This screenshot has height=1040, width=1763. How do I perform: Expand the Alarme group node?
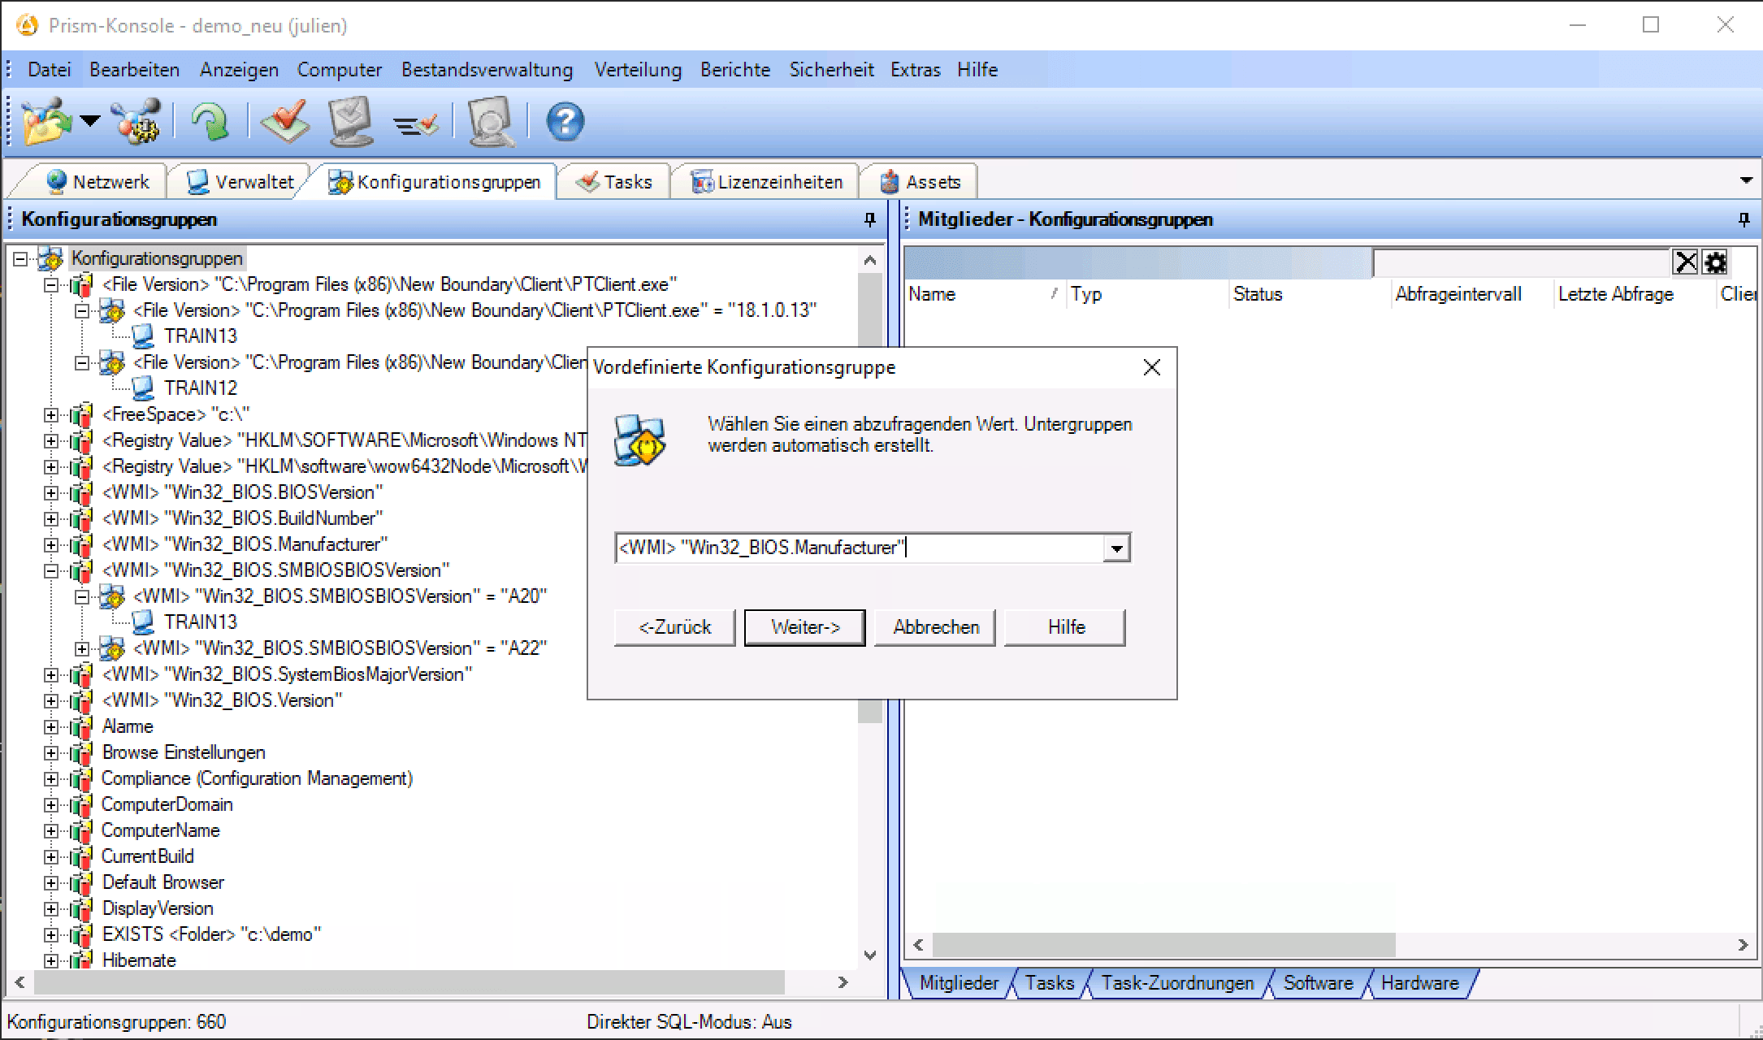coord(51,727)
